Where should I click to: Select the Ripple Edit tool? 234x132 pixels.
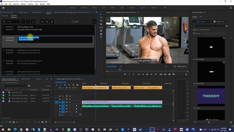coord(101,21)
